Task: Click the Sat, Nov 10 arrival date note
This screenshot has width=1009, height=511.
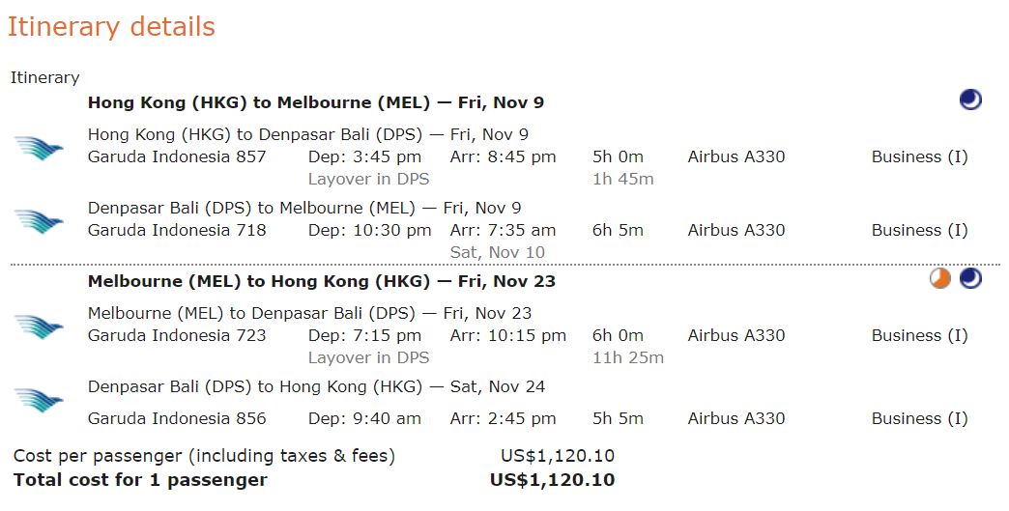Action: 498,253
